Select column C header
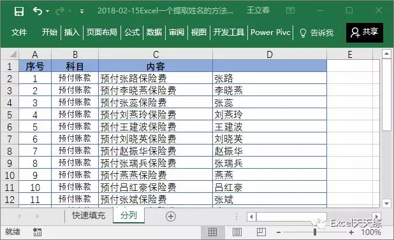394x240 pixels. coord(156,54)
